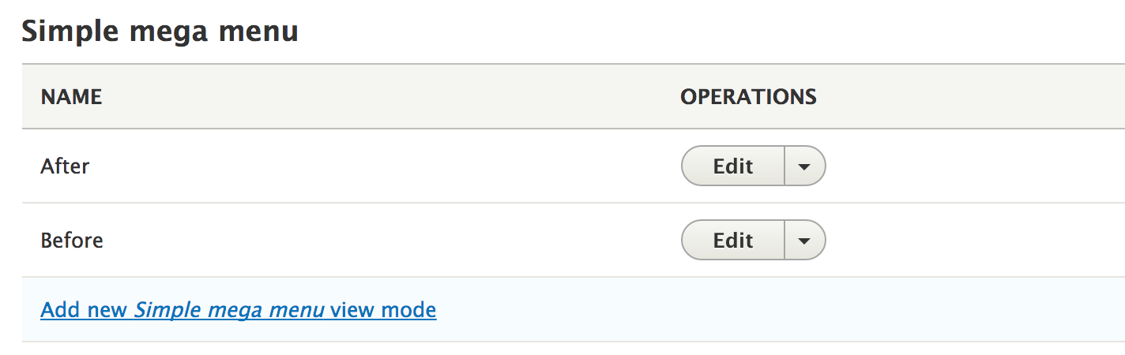Click the NAME column header
The width and height of the screenshot is (1125, 355).
click(71, 97)
